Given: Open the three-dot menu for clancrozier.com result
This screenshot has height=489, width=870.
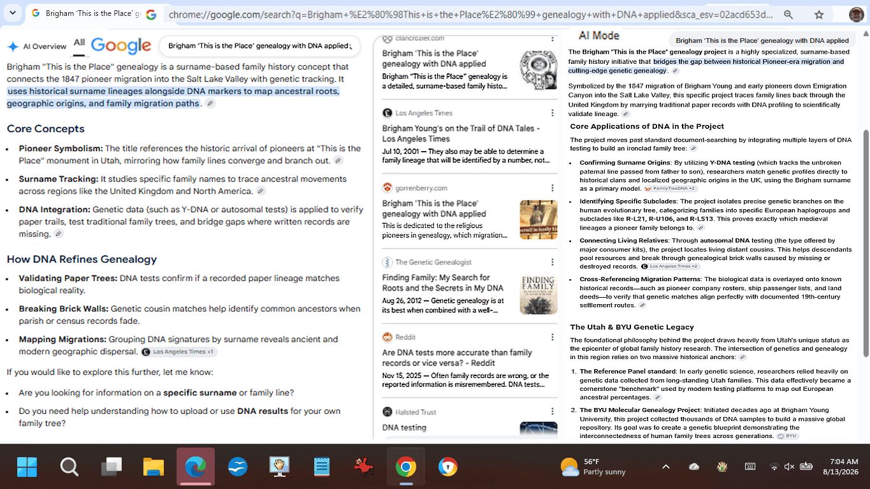Looking at the screenshot, I should pos(553,39).
